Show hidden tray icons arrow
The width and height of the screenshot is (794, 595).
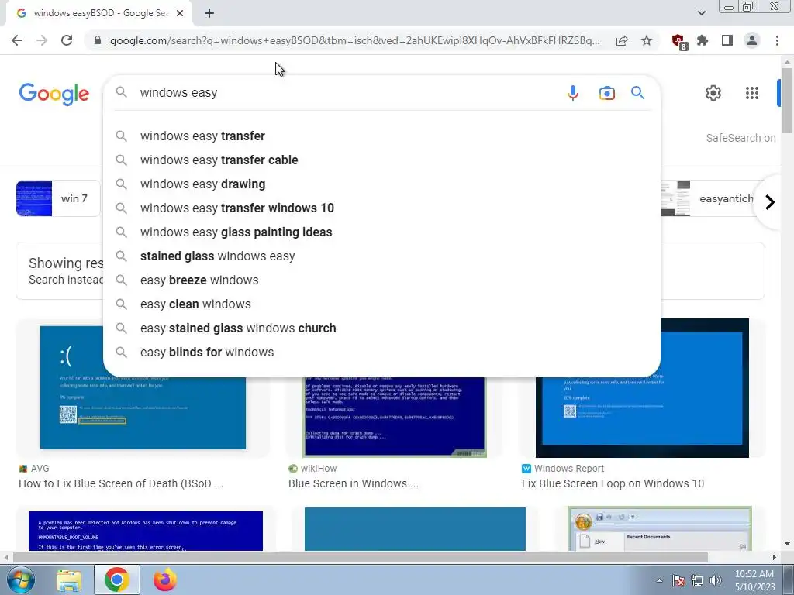[x=659, y=580]
